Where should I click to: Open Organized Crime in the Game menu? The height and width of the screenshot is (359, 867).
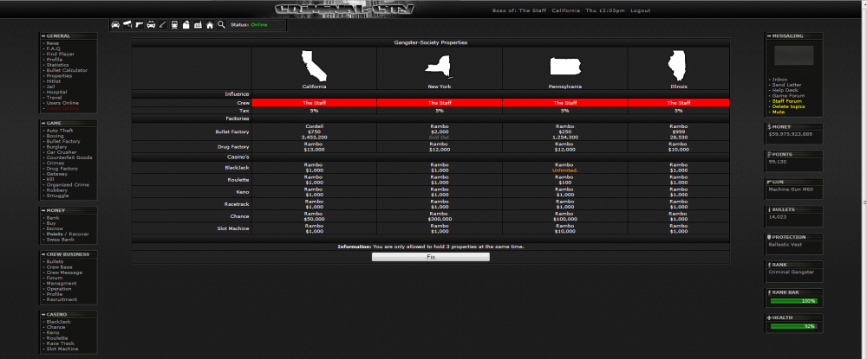(66, 184)
